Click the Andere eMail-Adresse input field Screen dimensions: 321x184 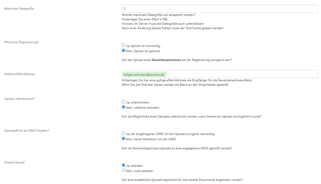click(220, 74)
